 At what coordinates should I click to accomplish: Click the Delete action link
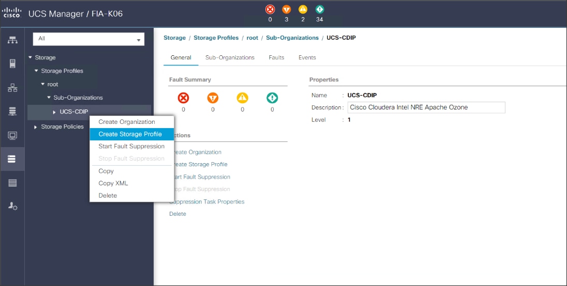(x=177, y=214)
